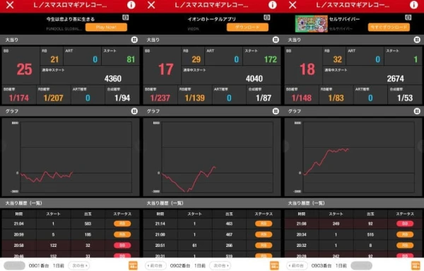Open info icon on machine 0903 header

tap(413, 5)
